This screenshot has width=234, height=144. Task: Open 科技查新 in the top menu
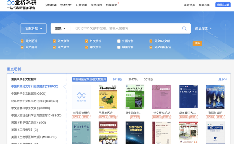tap(112, 5)
